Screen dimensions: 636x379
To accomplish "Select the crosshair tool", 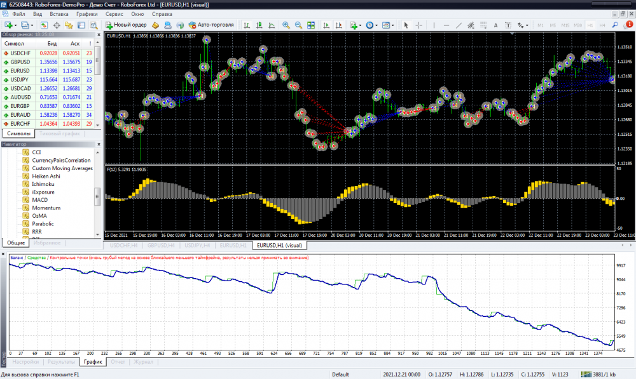I will 419,25.
